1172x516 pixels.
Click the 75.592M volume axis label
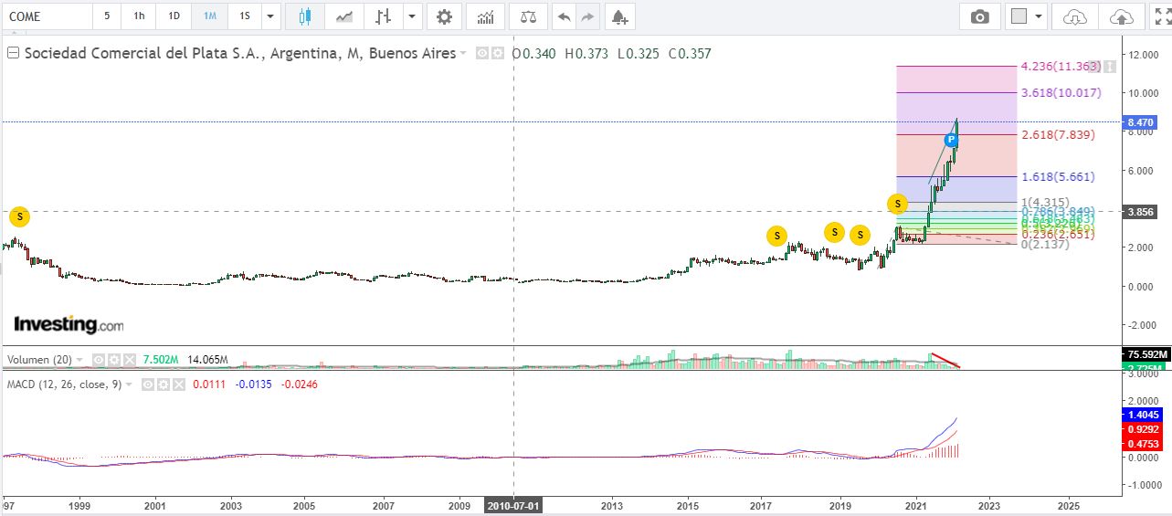click(x=1146, y=353)
